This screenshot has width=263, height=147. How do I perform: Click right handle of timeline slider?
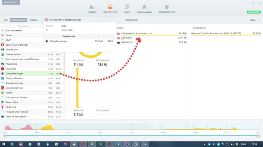(258, 135)
